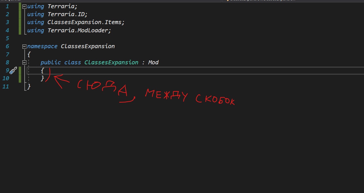Open the screwdriver quick actions icon
The image size is (364, 193).
click(x=14, y=70)
